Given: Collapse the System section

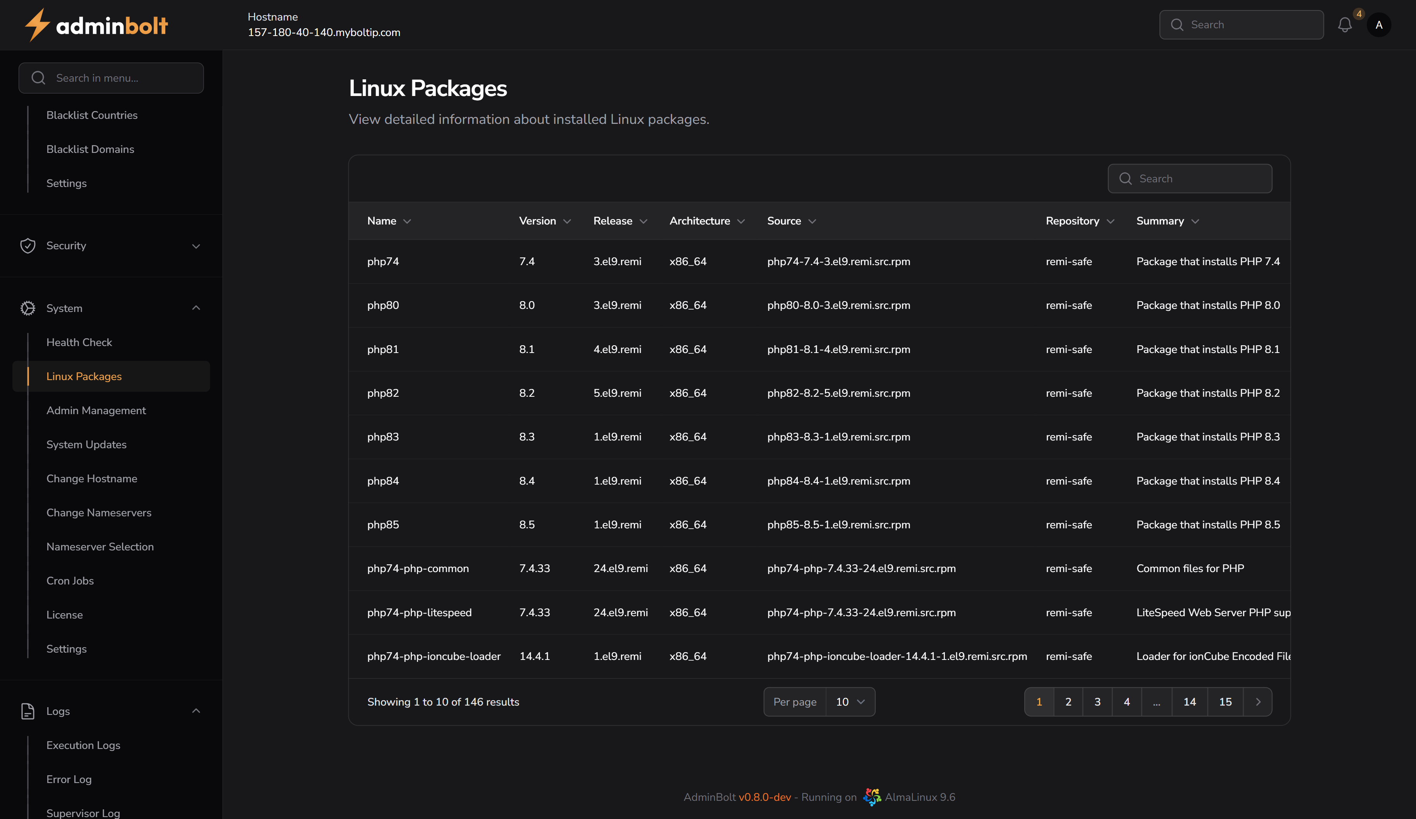Looking at the screenshot, I should 195,308.
